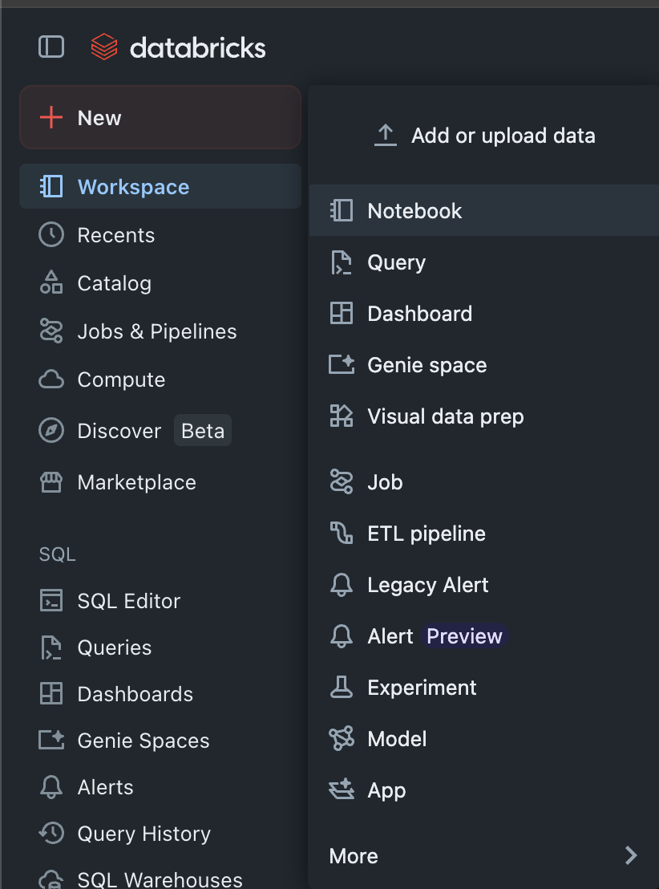Screen dimensions: 659x889
Task: Open Catalog in the sidebar
Action: click(x=160, y=282)
